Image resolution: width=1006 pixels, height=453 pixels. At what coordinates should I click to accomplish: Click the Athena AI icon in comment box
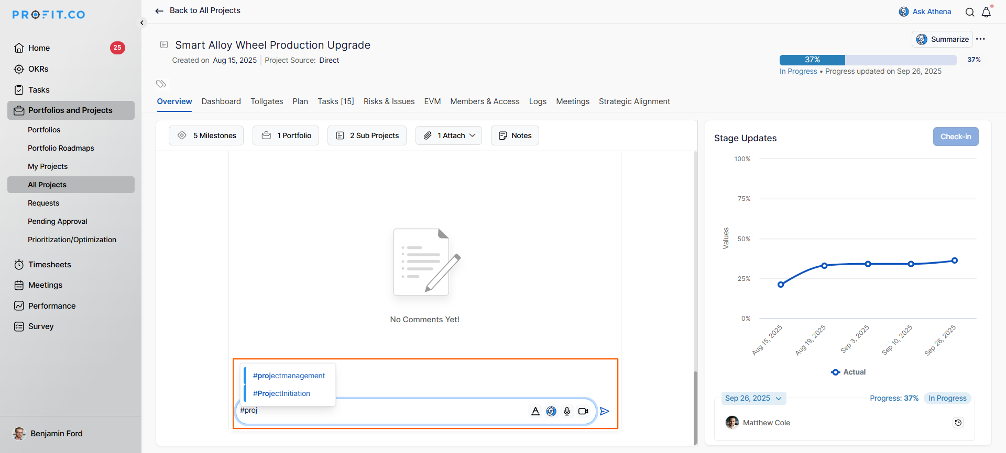click(551, 411)
